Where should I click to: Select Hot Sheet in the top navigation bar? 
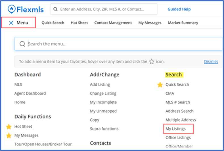pyautogui.click(x=79, y=23)
